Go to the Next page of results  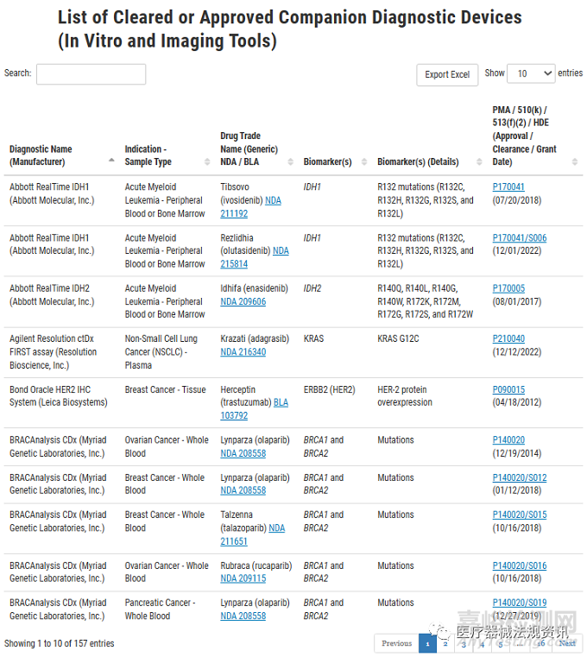point(566,643)
